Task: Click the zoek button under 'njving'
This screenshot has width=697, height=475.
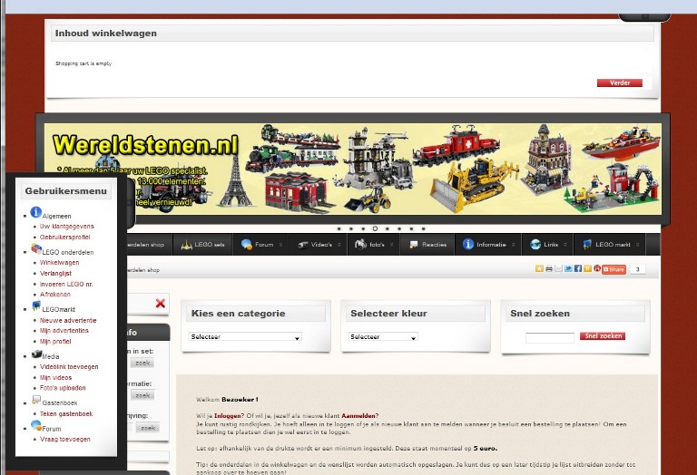Action: tap(148, 428)
